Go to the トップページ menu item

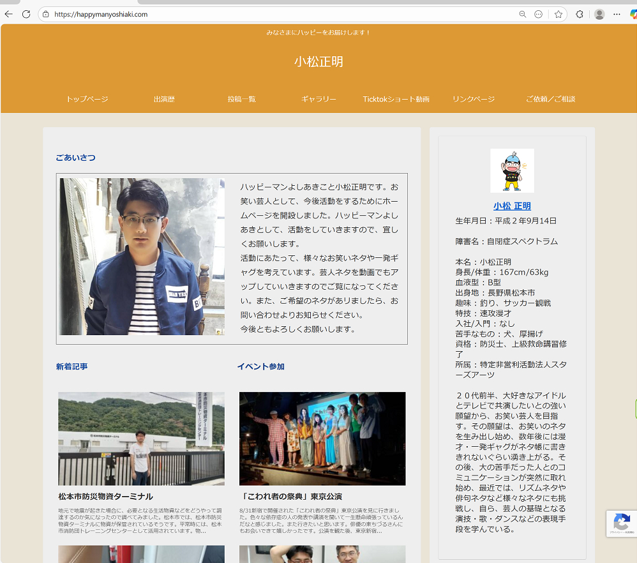[87, 99]
